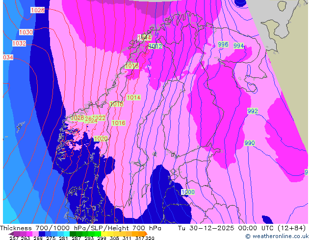Click the legend value 257
The width and height of the screenshot is (311, 240).
(14, 238)
